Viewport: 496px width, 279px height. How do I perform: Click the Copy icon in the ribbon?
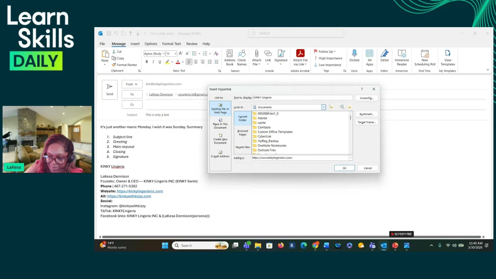[x=114, y=58]
